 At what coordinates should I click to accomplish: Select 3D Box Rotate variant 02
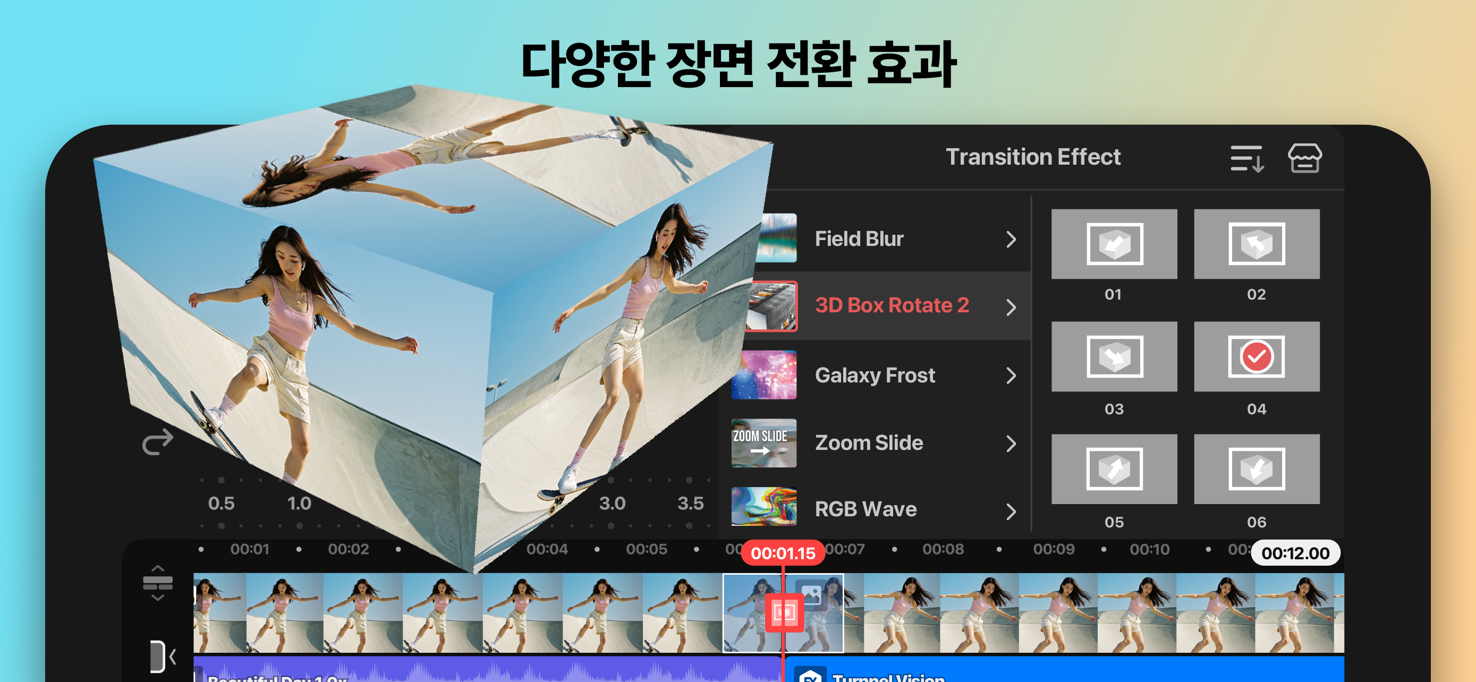click(x=1256, y=244)
